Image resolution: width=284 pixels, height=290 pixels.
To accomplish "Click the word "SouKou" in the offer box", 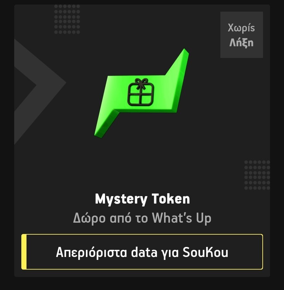I will point(205,252).
